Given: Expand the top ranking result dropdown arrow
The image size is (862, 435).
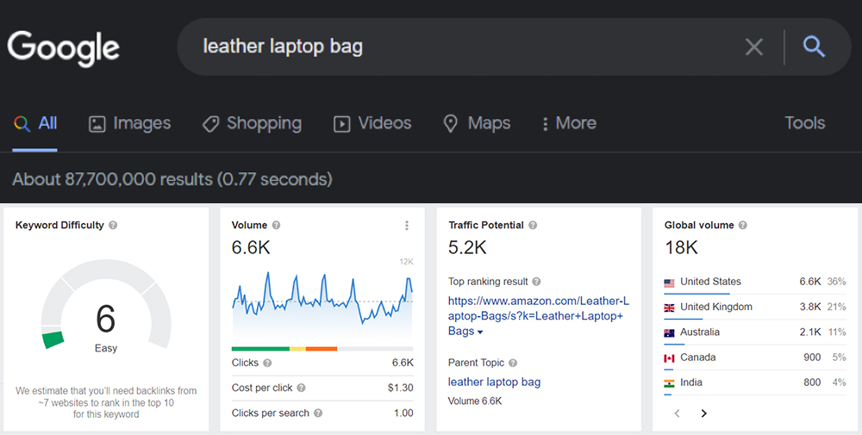Looking at the screenshot, I should [x=480, y=332].
